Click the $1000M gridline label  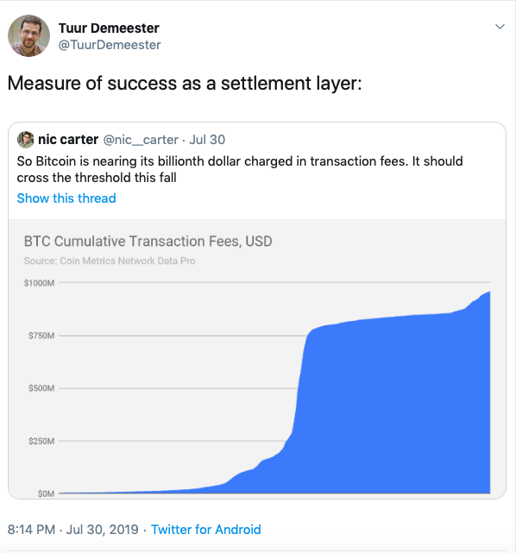39,283
